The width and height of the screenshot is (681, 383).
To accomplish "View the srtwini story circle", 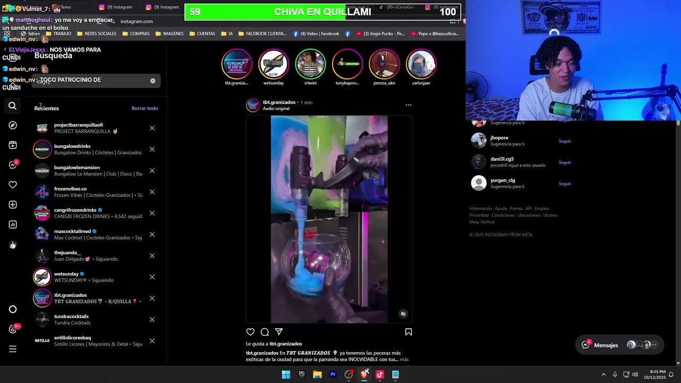I will (x=310, y=64).
